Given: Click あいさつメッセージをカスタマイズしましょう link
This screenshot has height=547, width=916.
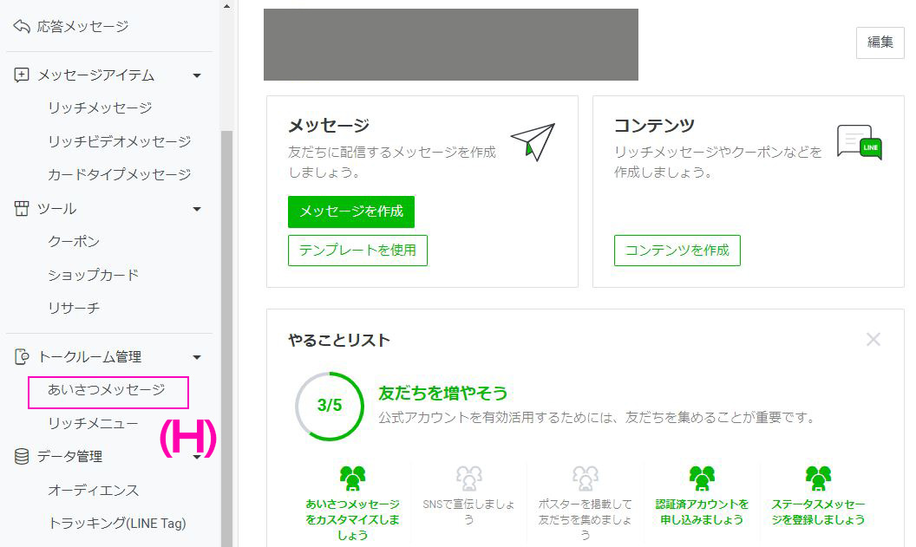Looking at the screenshot, I should coord(353,519).
